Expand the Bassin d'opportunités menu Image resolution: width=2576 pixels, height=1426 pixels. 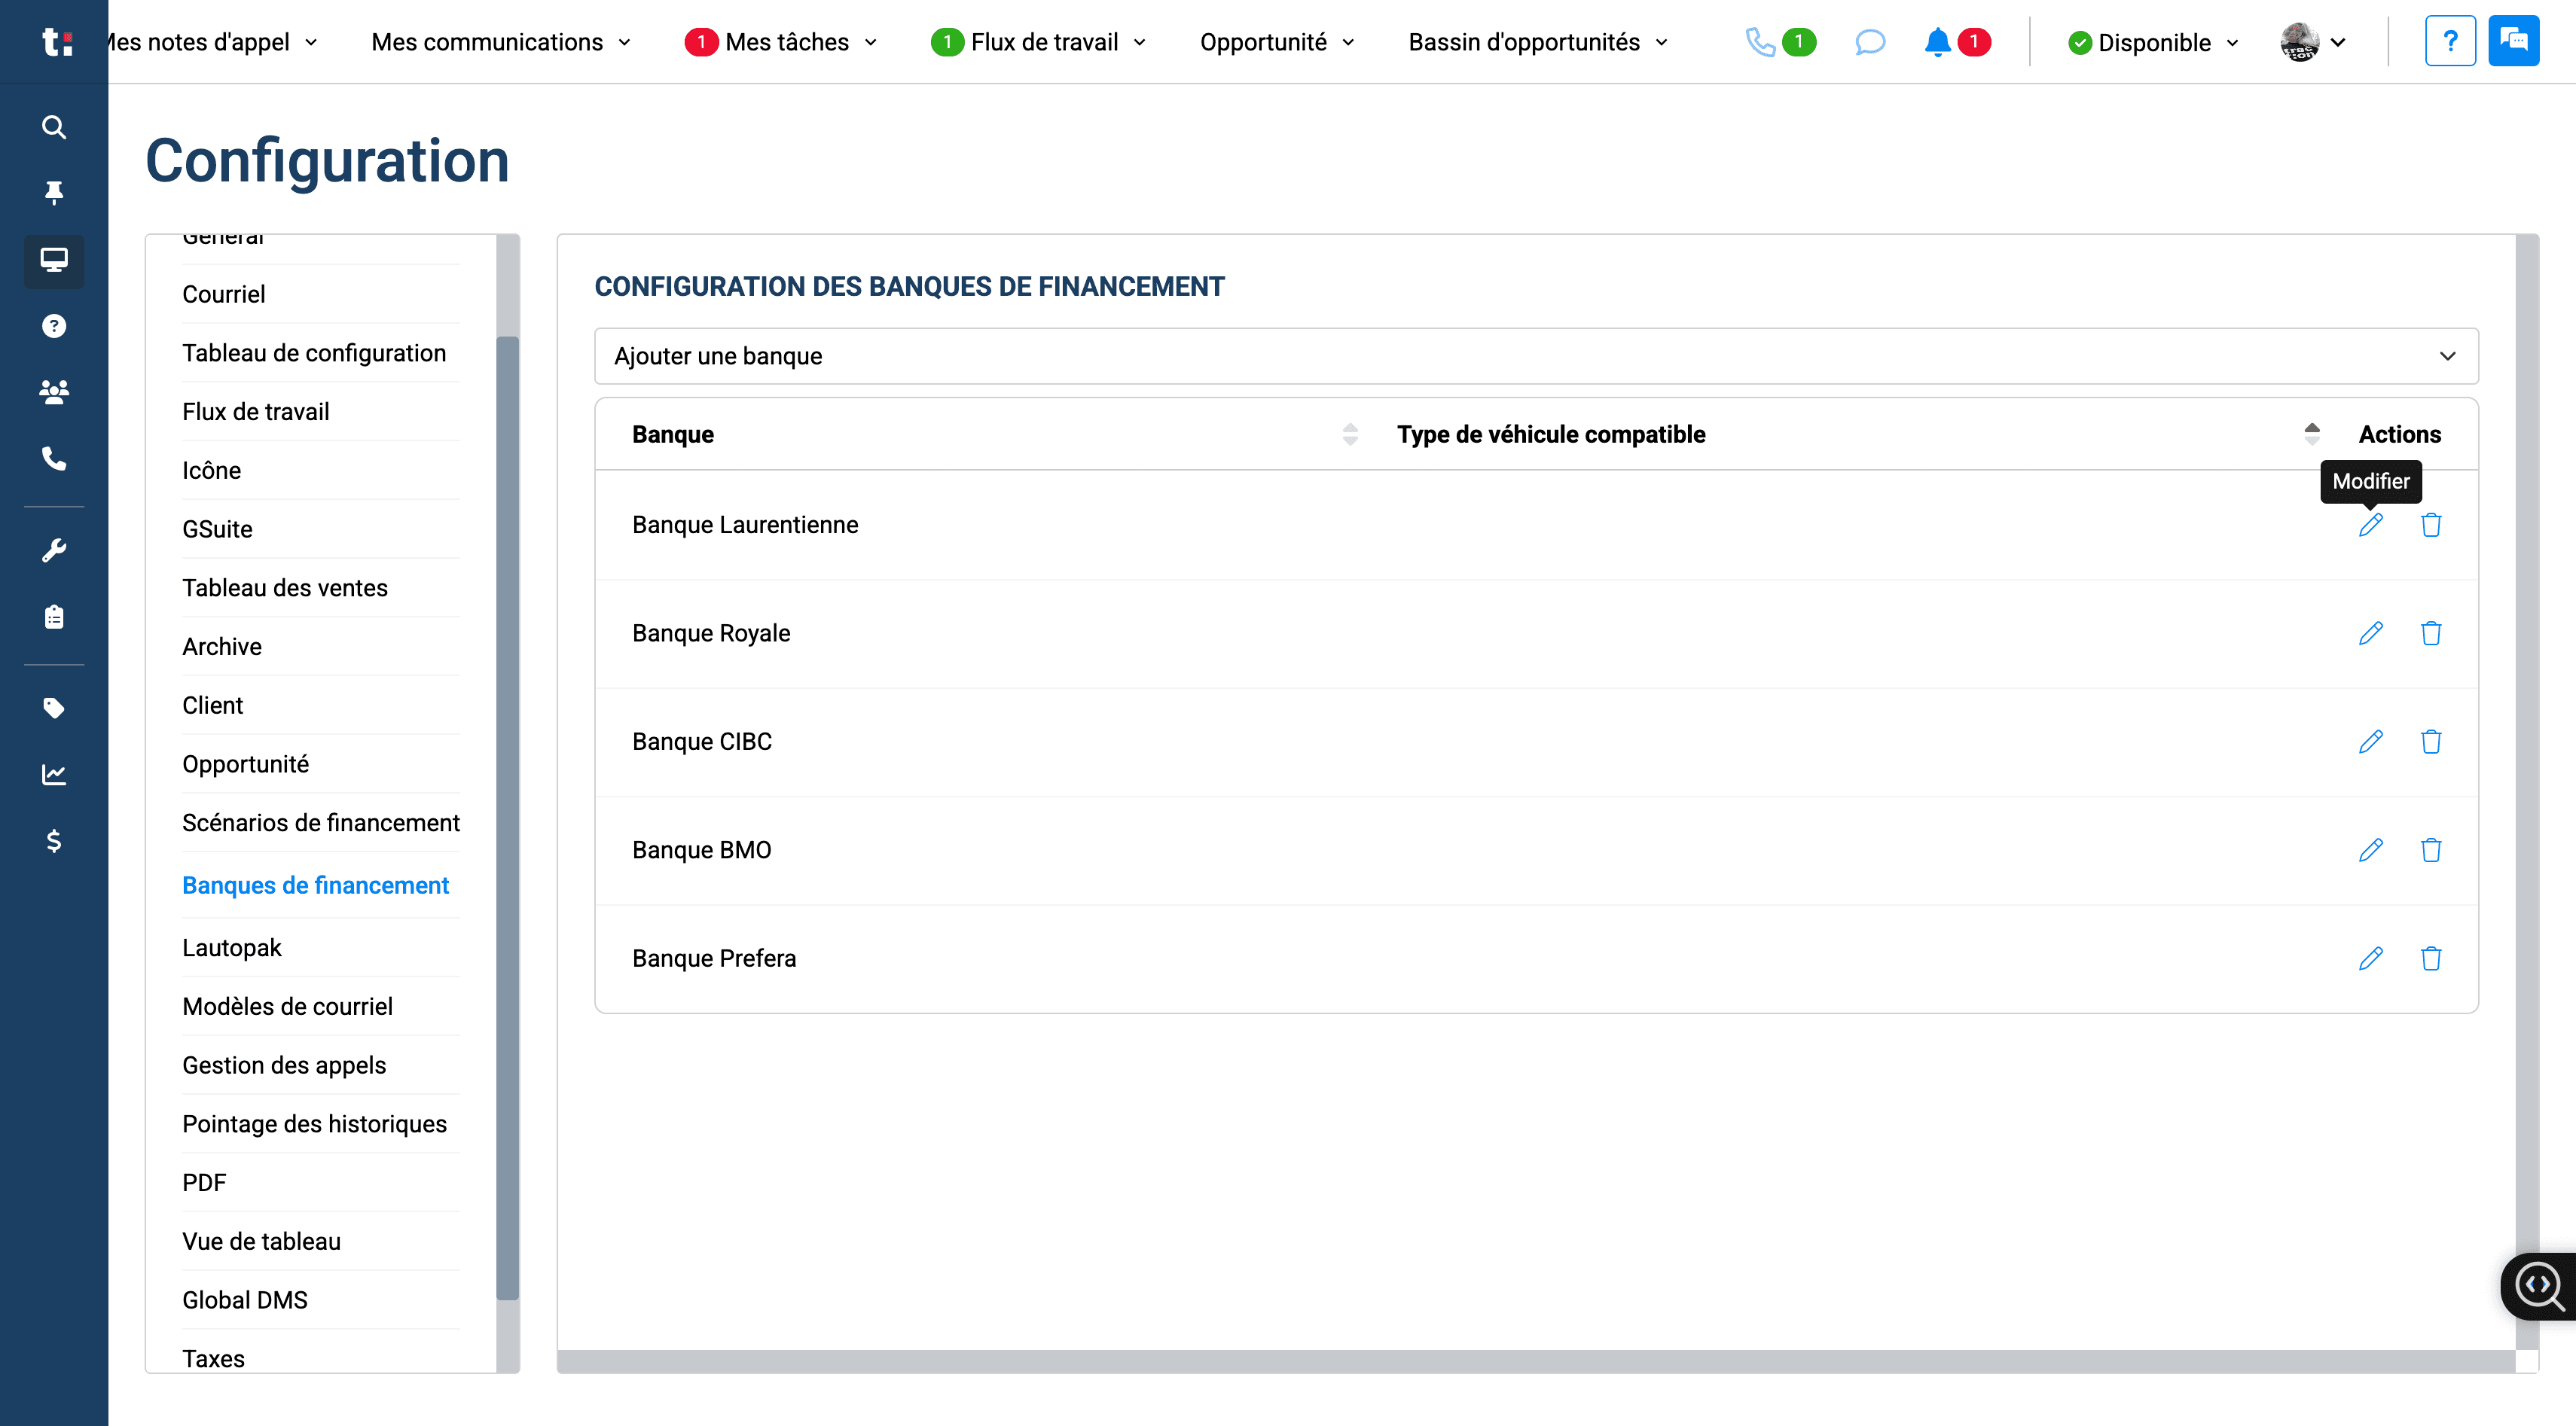point(1538,42)
